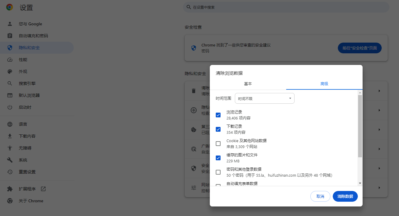Open 搜索引擎 via its magnifier icon
Image resolution: width=399 pixels, height=216 pixels.
pyautogui.click(x=10, y=83)
